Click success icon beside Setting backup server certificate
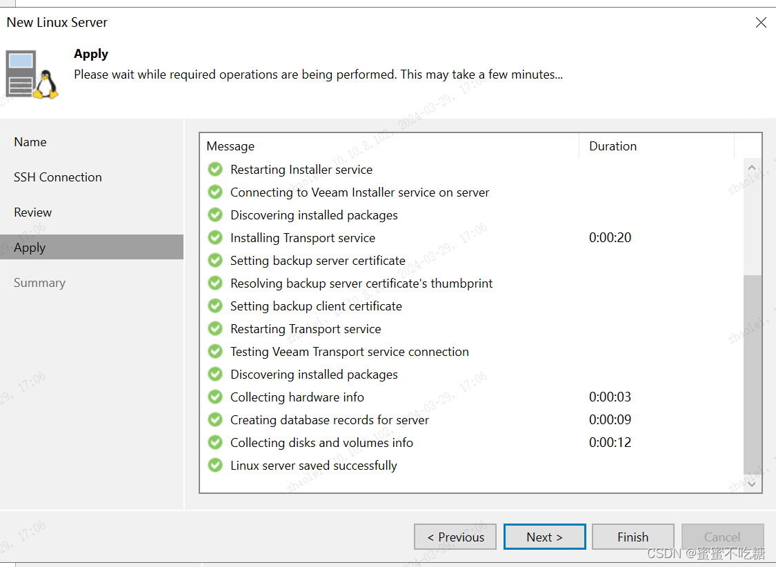The image size is (776, 567). coord(215,260)
